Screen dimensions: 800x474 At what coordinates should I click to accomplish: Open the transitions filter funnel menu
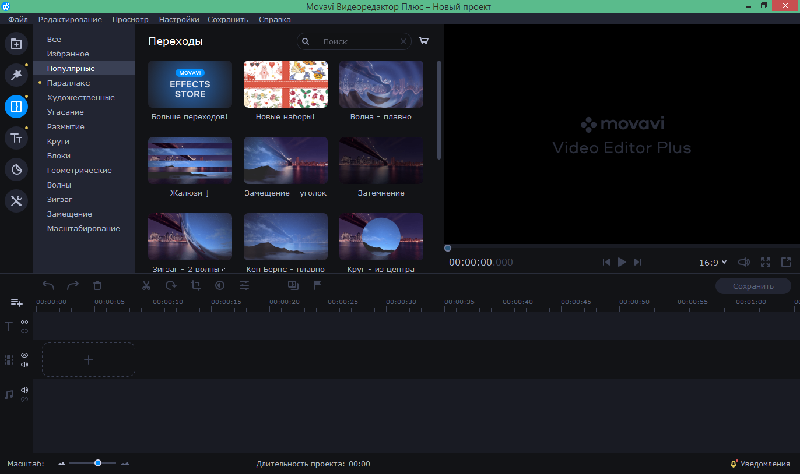[x=424, y=41]
